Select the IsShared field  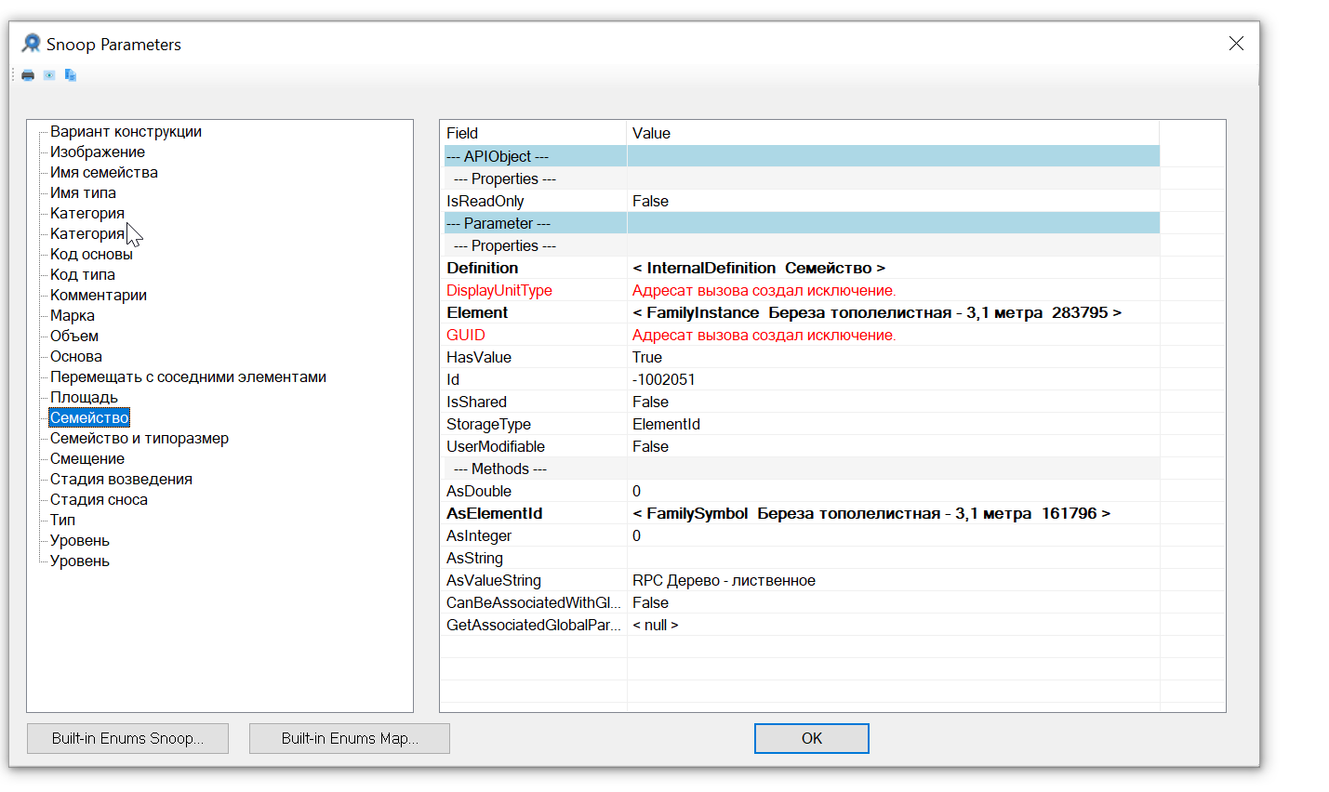[x=476, y=402]
